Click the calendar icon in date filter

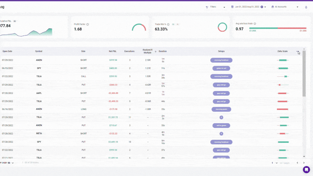click(x=232, y=7)
